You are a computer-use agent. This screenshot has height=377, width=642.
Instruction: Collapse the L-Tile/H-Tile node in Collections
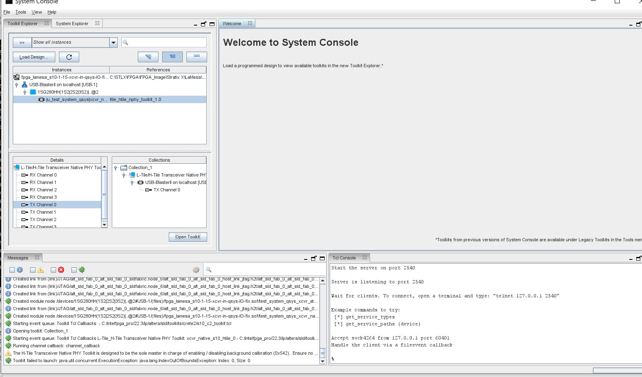click(x=124, y=175)
